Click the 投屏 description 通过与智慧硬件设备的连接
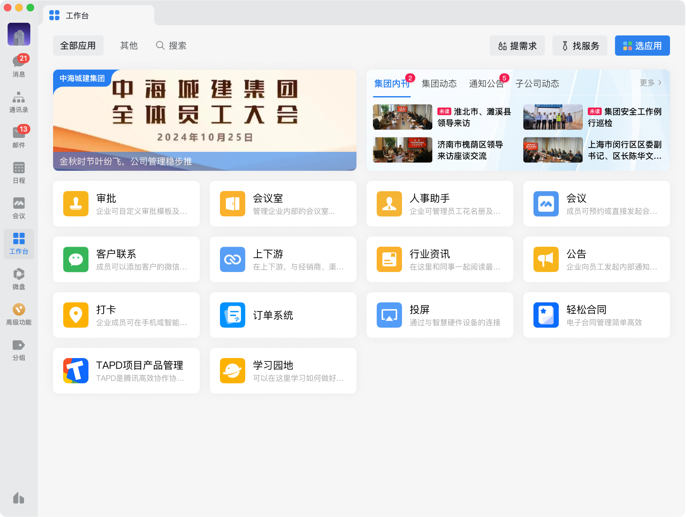686x517 pixels. [x=455, y=323]
